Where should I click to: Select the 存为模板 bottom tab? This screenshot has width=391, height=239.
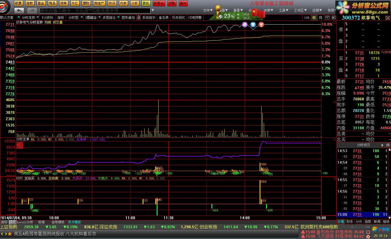74,222
